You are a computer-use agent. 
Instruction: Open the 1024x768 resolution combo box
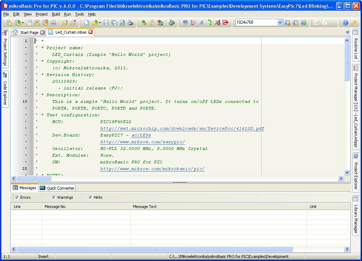point(280,22)
